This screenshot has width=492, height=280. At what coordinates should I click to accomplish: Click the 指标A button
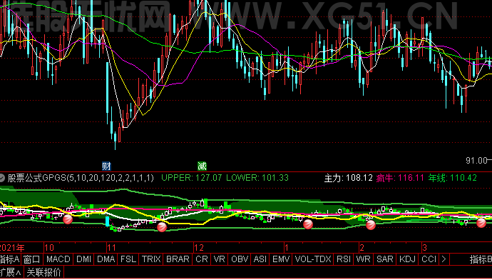tap(10, 259)
